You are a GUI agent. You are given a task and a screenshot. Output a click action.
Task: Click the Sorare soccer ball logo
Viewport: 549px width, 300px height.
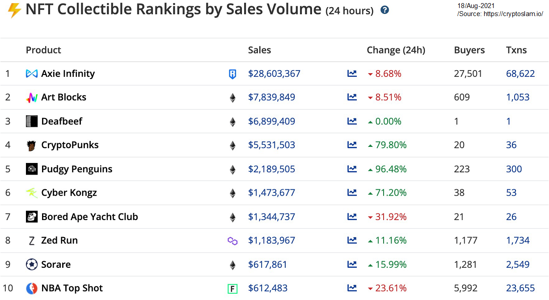[32, 265]
